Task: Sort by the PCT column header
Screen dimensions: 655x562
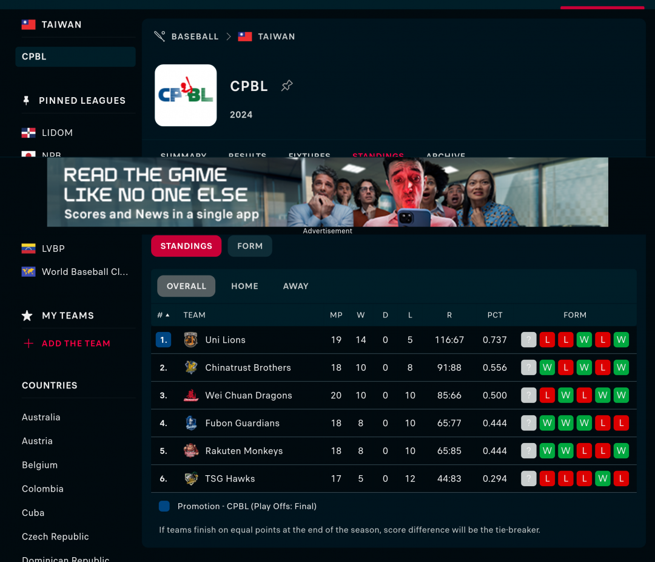Action: (x=495, y=315)
